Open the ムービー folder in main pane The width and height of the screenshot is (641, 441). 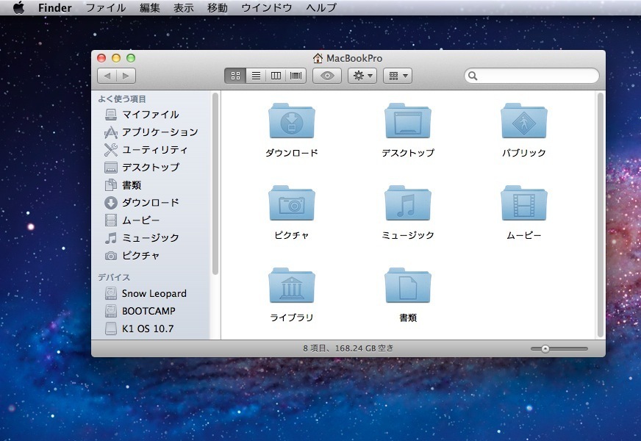pyautogui.click(x=524, y=204)
